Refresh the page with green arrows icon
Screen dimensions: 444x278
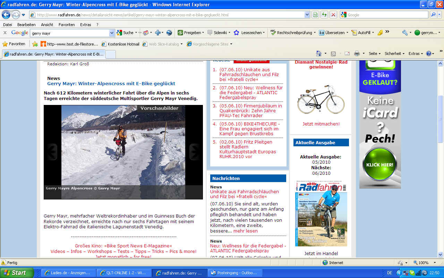pos(324,15)
